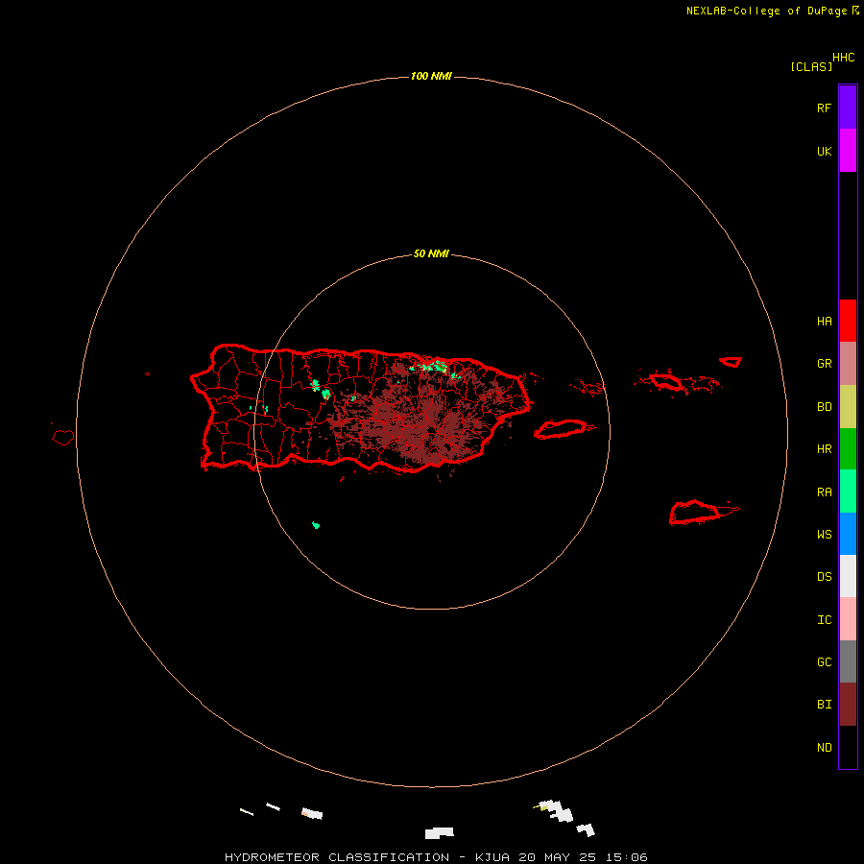Click the '50 NMI' range ring label
The height and width of the screenshot is (864, 864).
click(431, 253)
